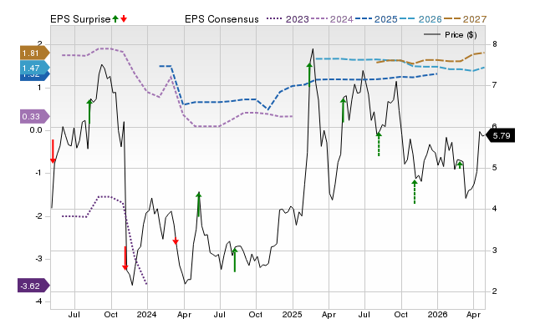Select the 2024 consensus legend entry
This screenshot has height=319, width=535.
(332, 19)
